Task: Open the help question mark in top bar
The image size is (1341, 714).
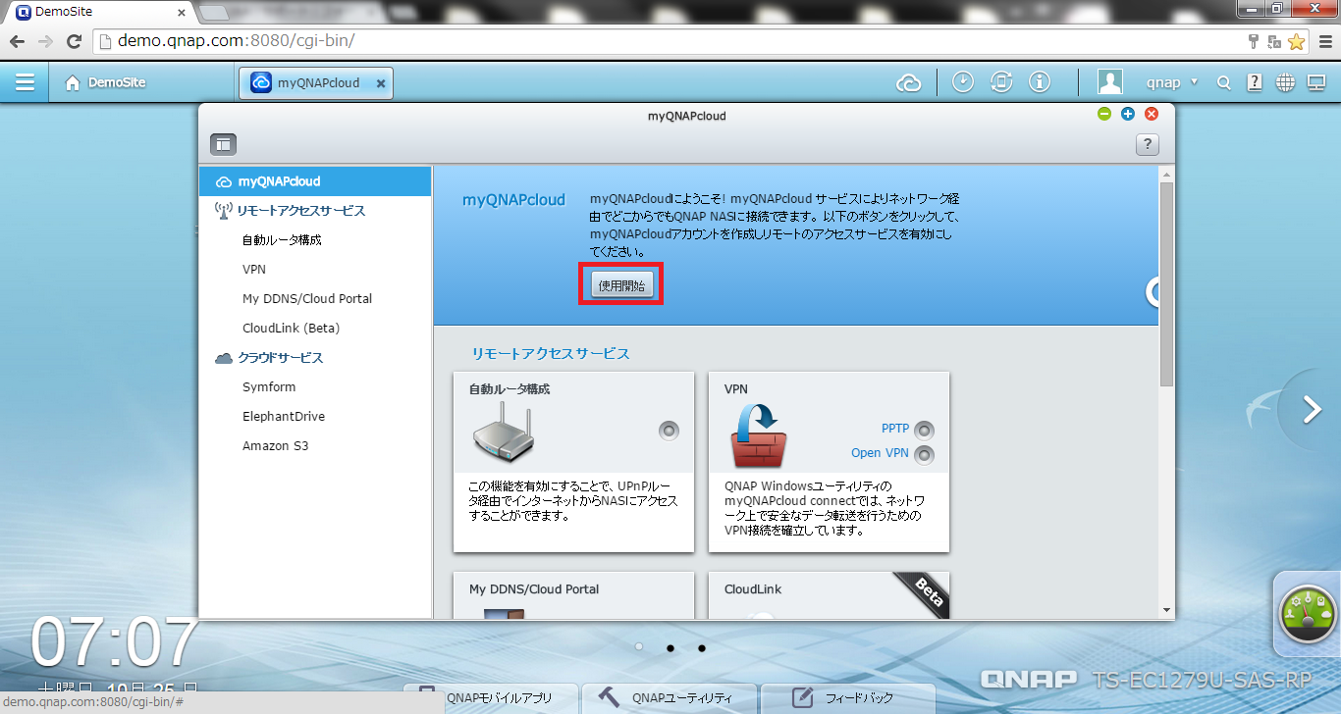Action: pyautogui.click(x=1255, y=83)
